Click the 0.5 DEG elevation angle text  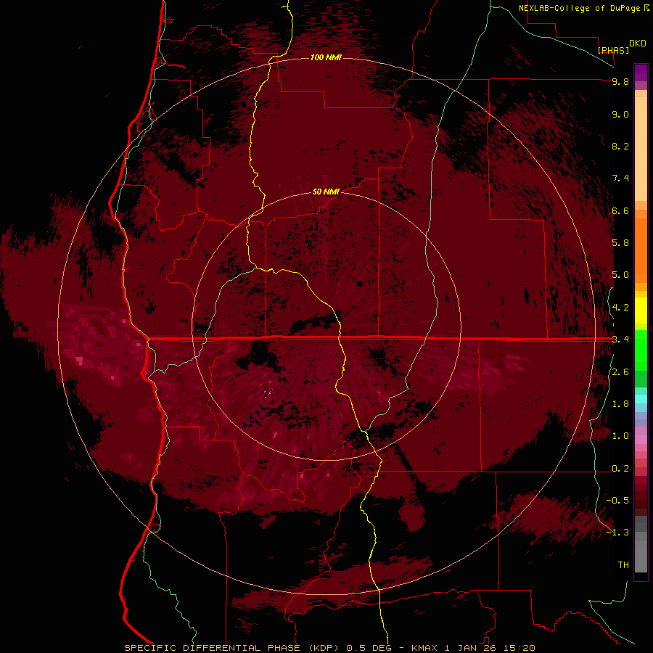tap(368, 648)
